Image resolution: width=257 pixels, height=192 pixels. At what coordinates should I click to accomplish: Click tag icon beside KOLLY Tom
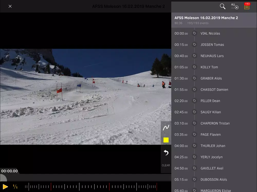tap(194, 67)
